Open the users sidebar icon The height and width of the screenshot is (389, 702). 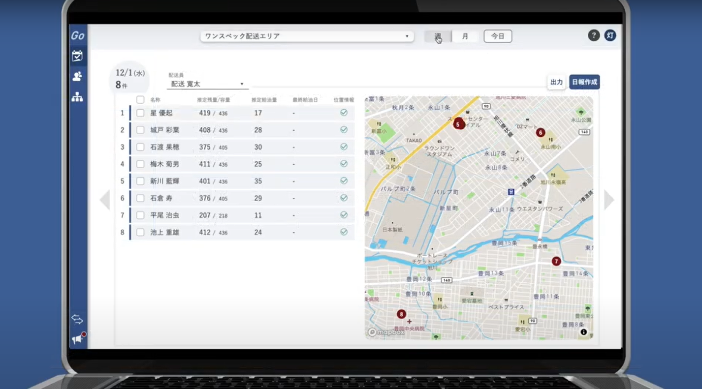click(x=77, y=76)
